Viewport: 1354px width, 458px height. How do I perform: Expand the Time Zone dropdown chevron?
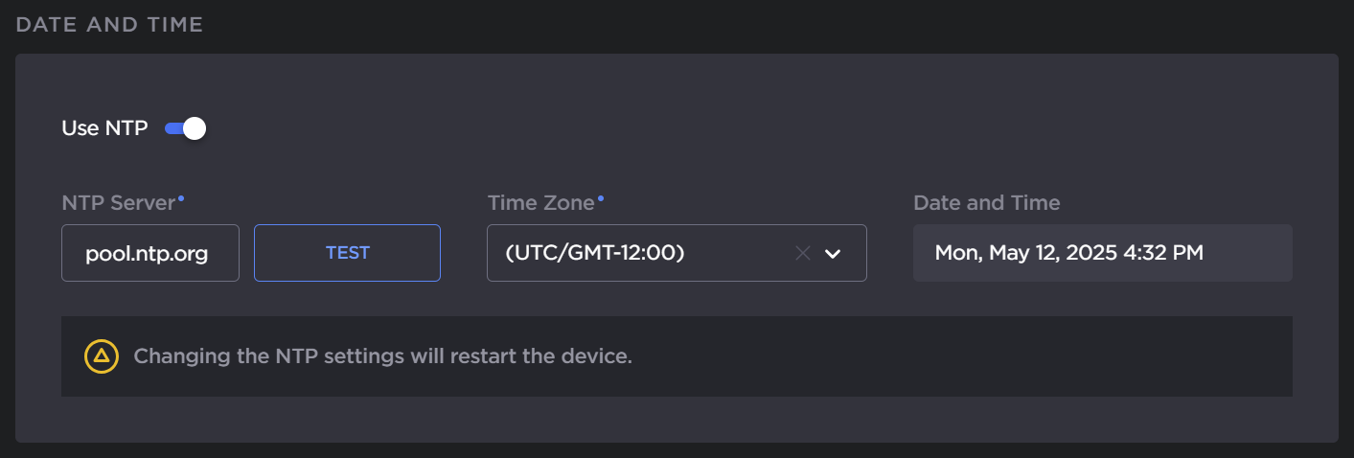click(833, 253)
